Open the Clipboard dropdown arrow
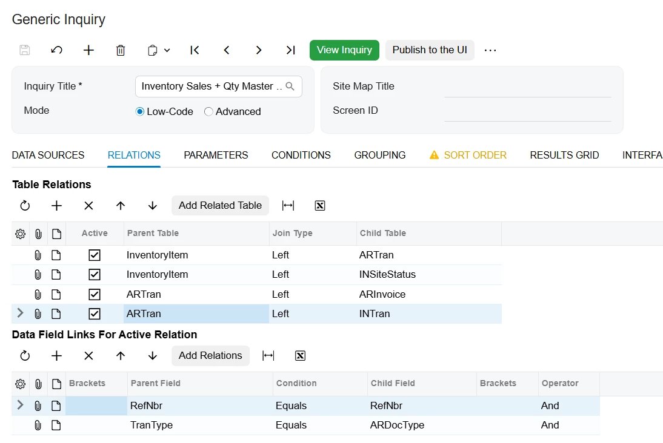 click(167, 50)
